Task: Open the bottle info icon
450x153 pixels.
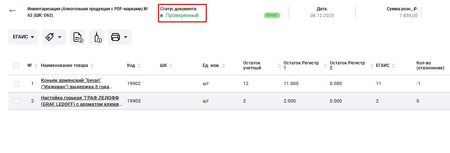Action: (97, 37)
